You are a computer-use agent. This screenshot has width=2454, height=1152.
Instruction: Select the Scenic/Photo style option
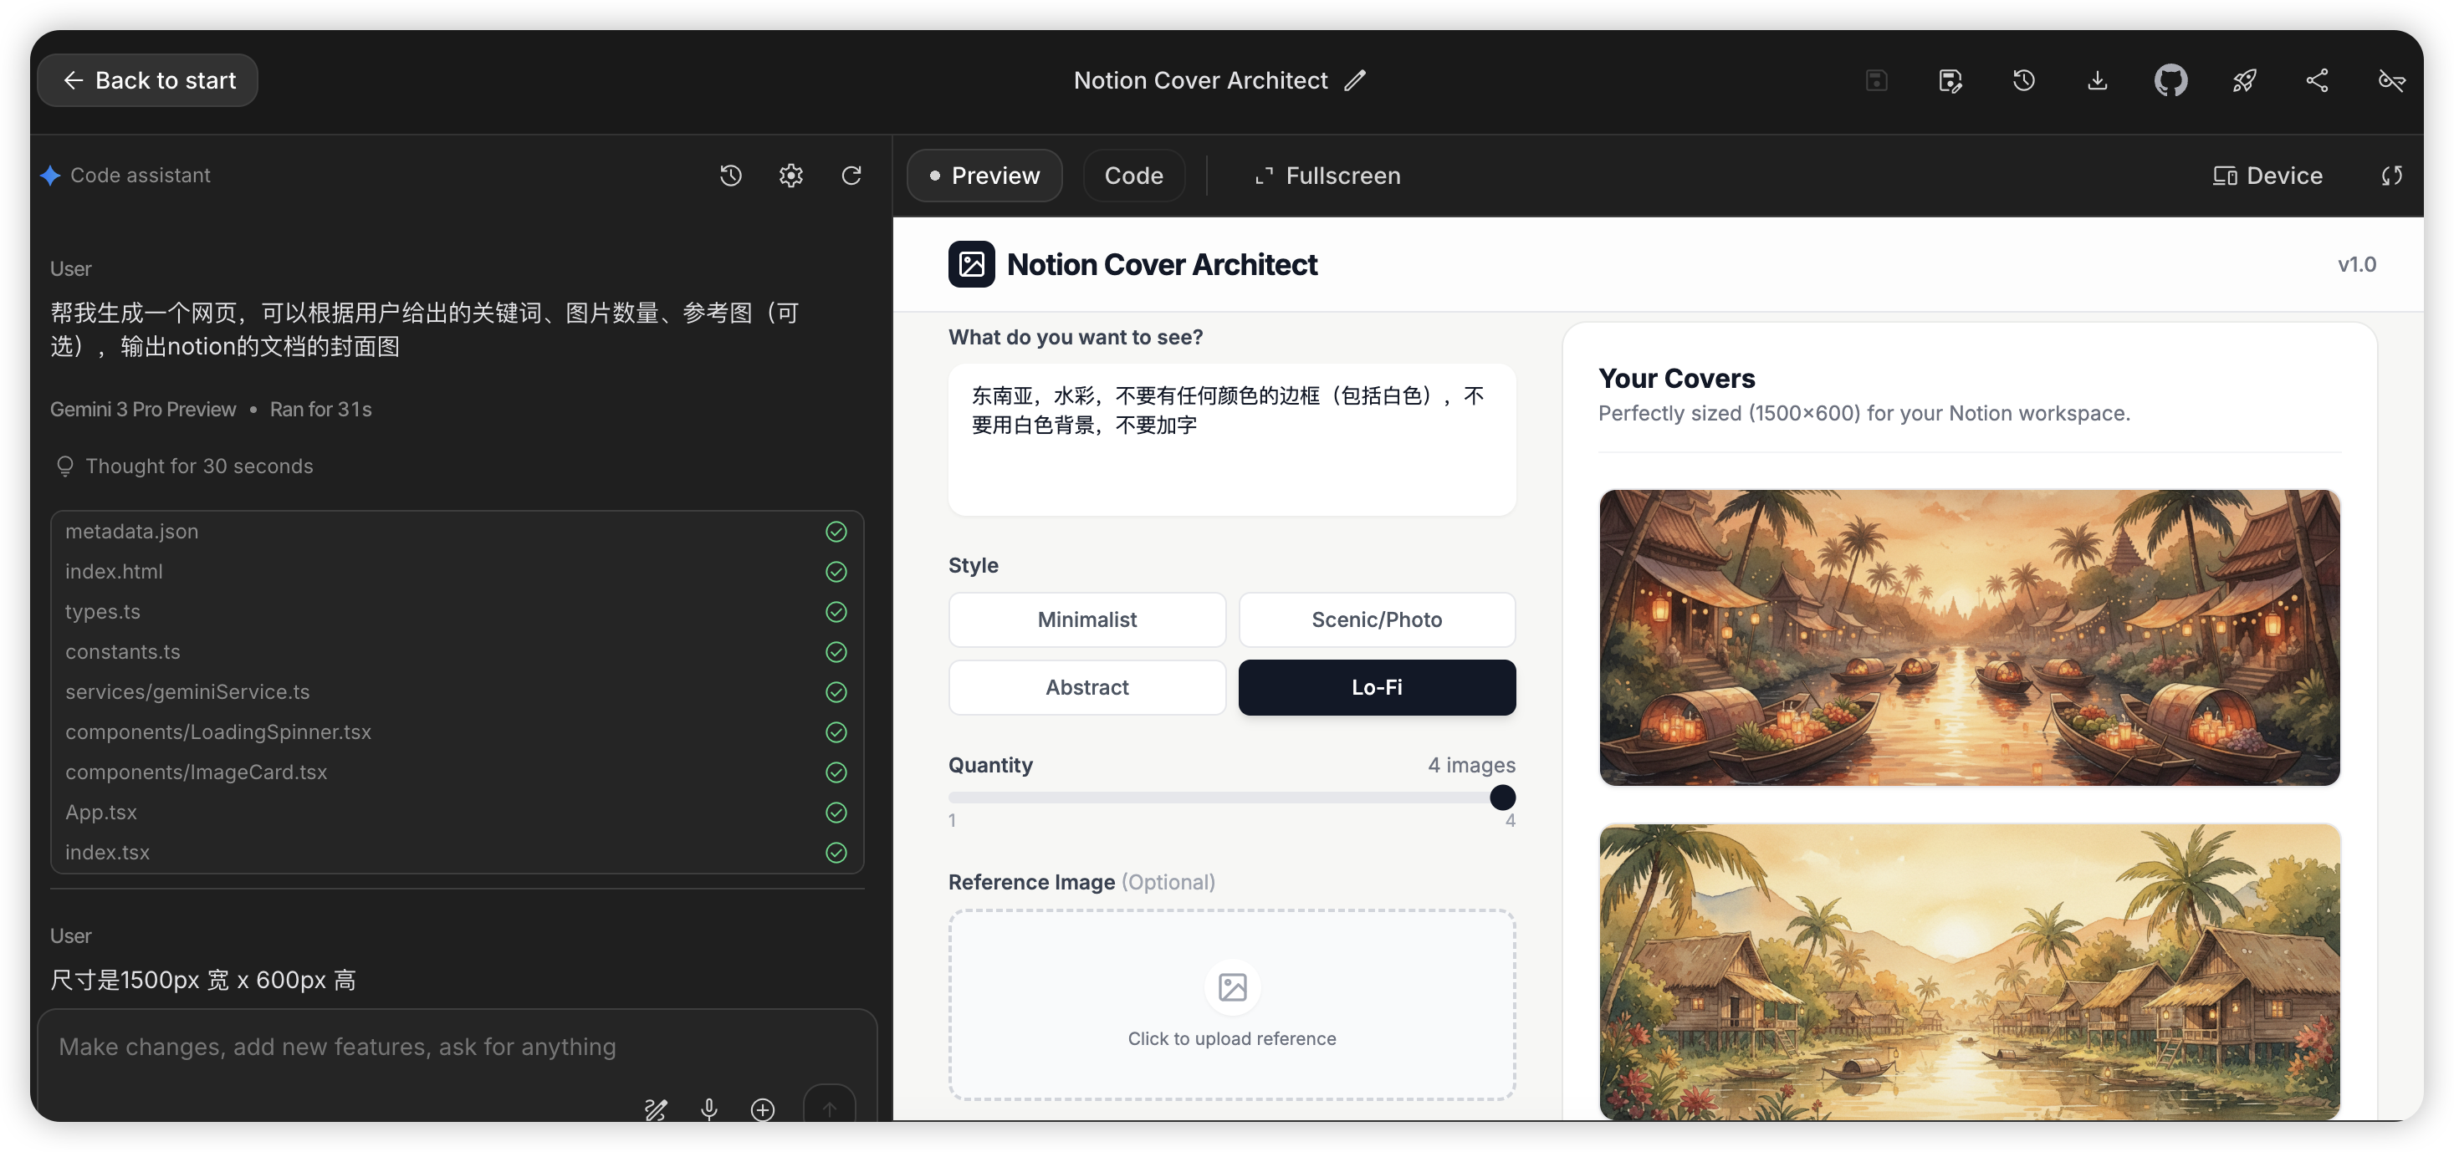click(1376, 619)
